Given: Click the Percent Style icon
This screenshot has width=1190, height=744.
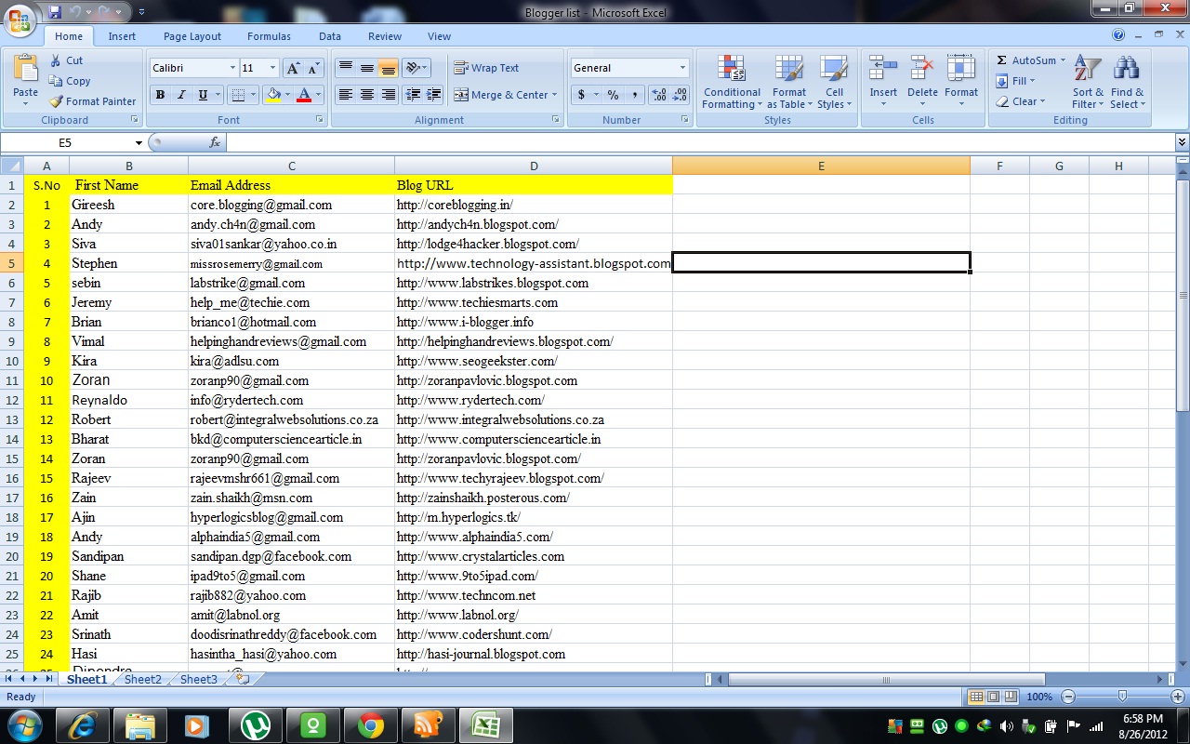Looking at the screenshot, I should click(613, 95).
